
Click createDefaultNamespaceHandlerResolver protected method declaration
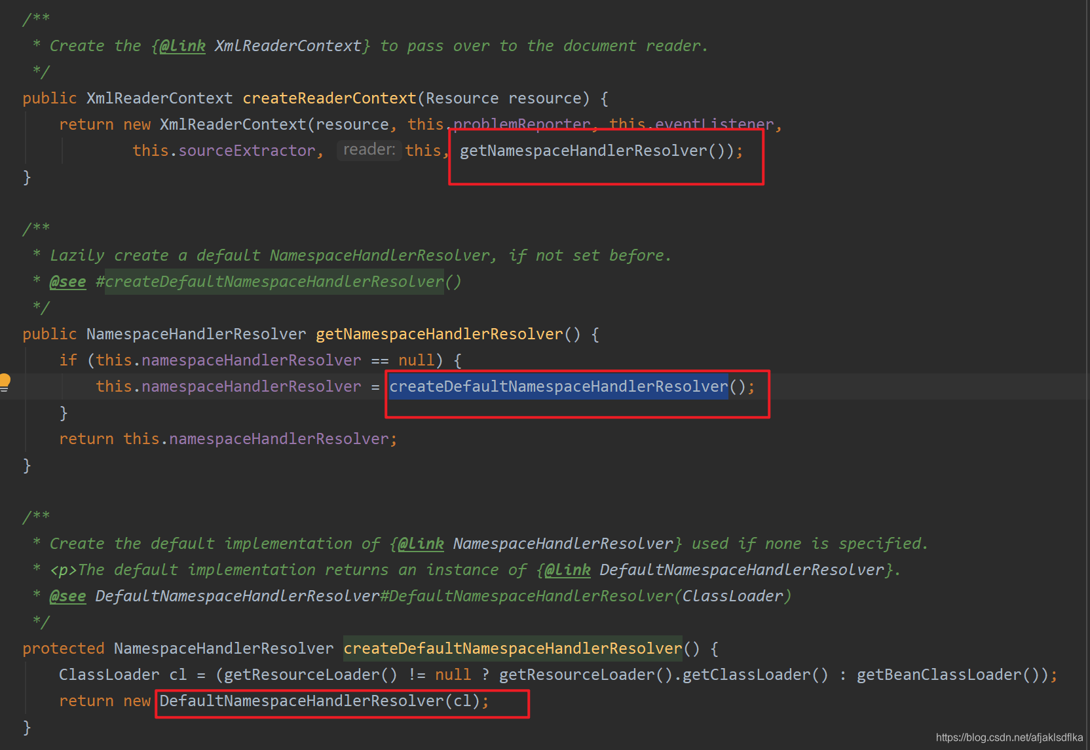[513, 648]
